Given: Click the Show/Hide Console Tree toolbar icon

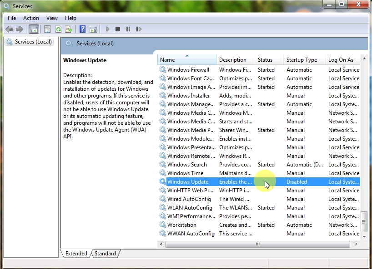Looking at the screenshot, I should (34, 29).
